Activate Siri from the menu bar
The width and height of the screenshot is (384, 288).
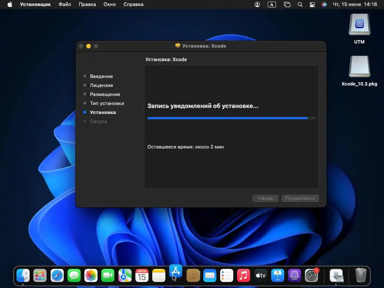[324, 4]
